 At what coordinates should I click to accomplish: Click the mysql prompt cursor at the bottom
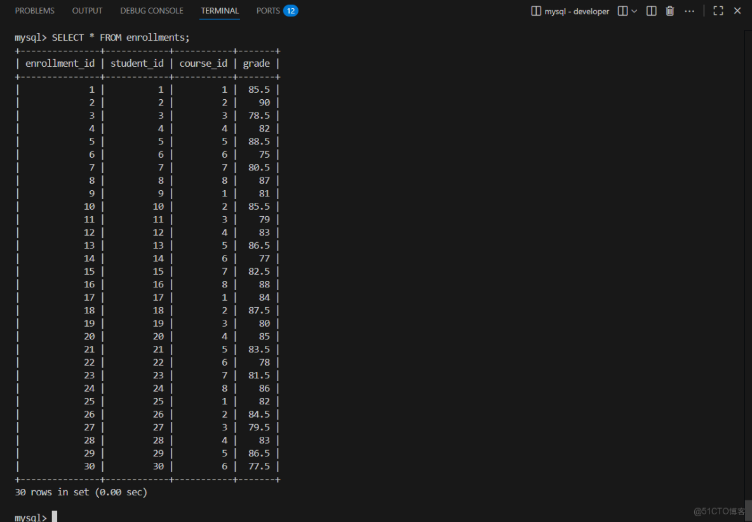[54, 517]
